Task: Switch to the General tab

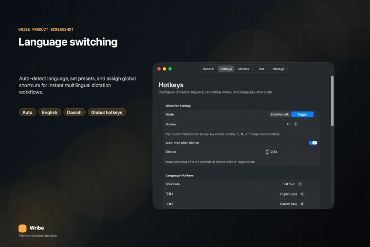Action: (208, 69)
